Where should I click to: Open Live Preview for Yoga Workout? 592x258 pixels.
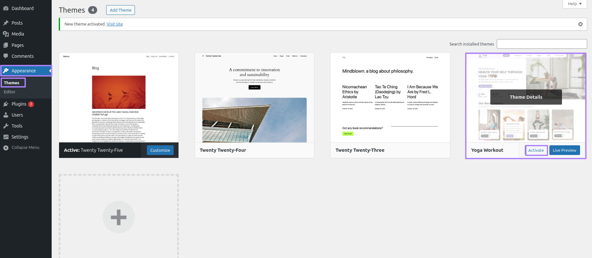564,150
